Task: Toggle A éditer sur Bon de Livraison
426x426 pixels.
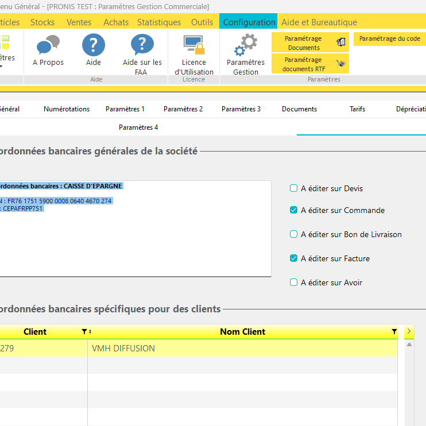Action: tap(294, 234)
